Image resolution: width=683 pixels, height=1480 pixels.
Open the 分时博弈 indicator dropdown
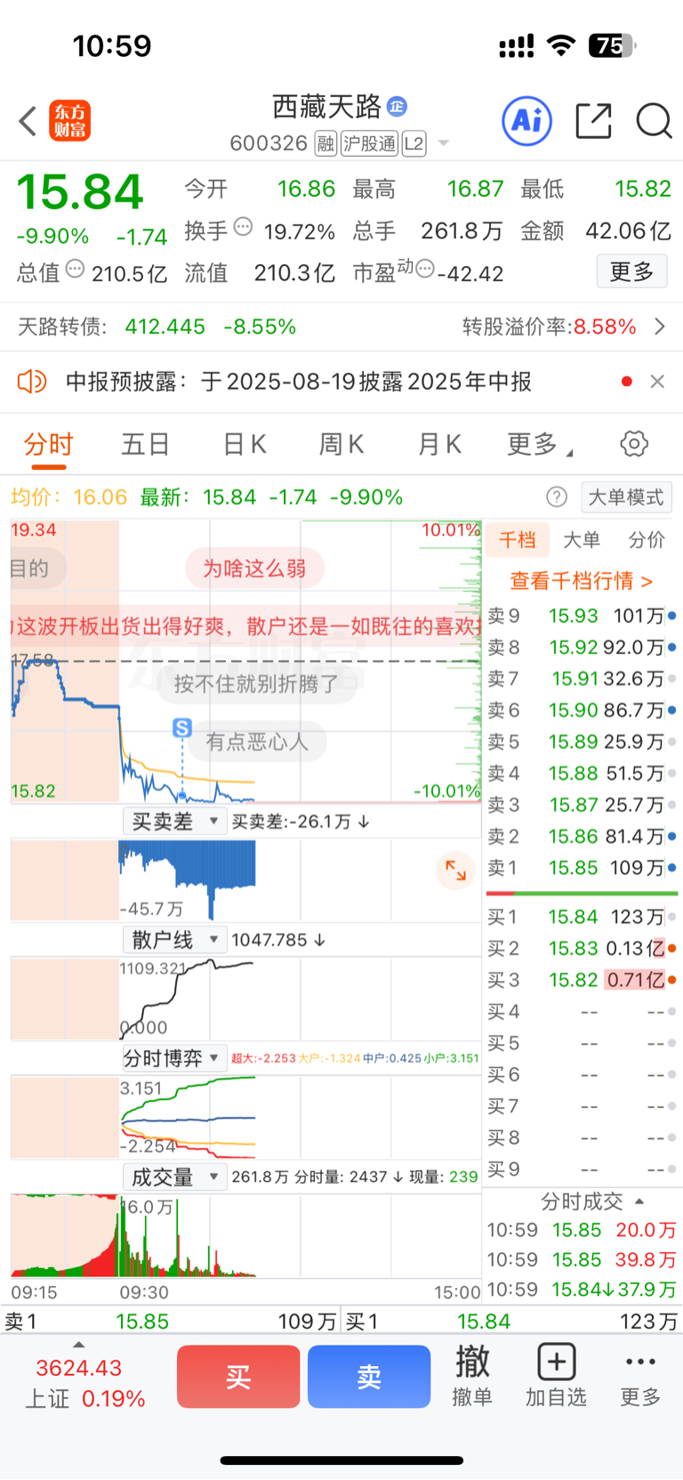[x=174, y=1058]
